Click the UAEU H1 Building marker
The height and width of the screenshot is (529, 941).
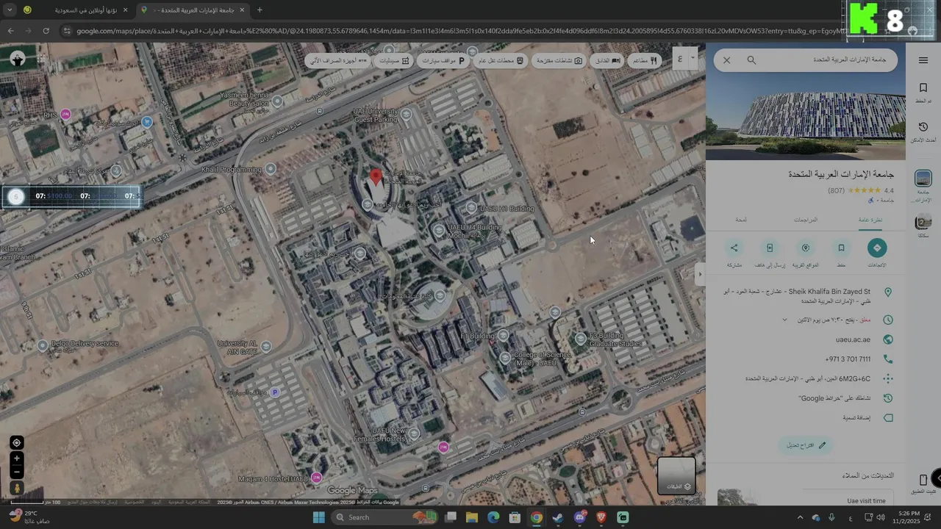[472, 208]
